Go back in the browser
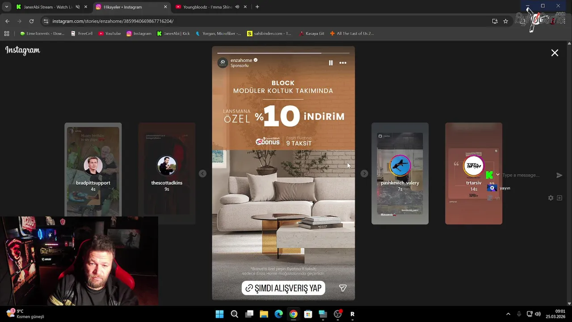This screenshot has height=322, width=572. click(x=7, y=21)
